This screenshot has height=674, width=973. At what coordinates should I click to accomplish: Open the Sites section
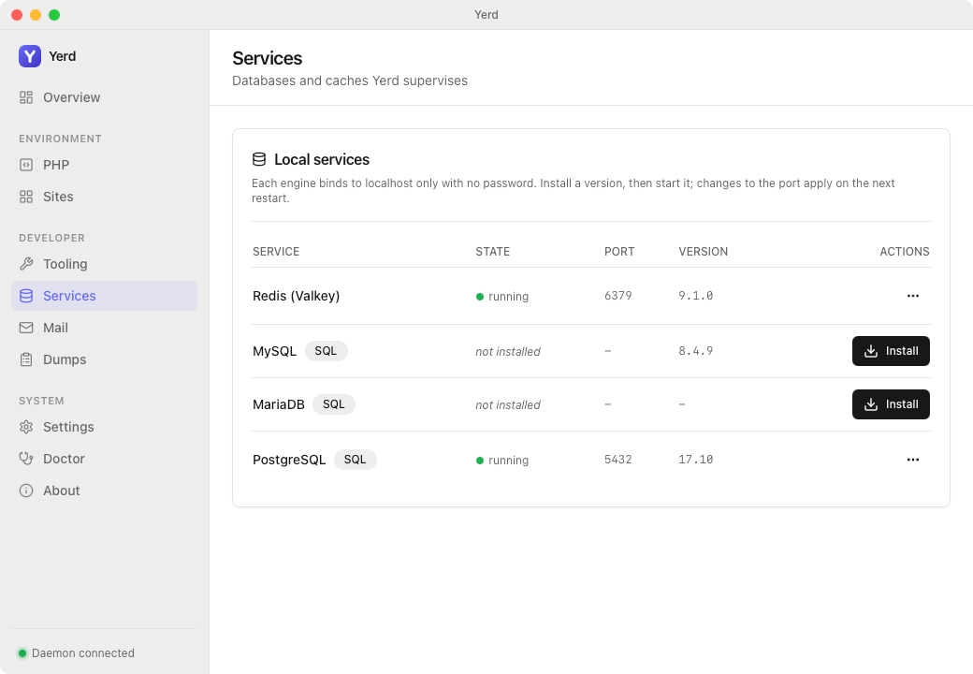(x=104, y=197)
